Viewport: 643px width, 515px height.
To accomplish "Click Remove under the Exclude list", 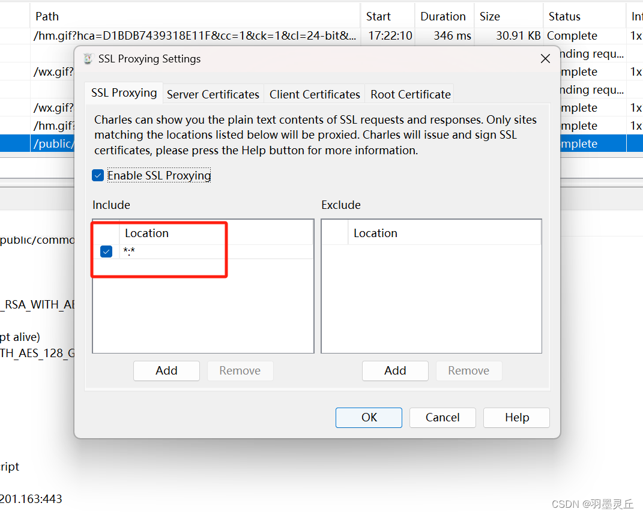I will coord(469,371).
